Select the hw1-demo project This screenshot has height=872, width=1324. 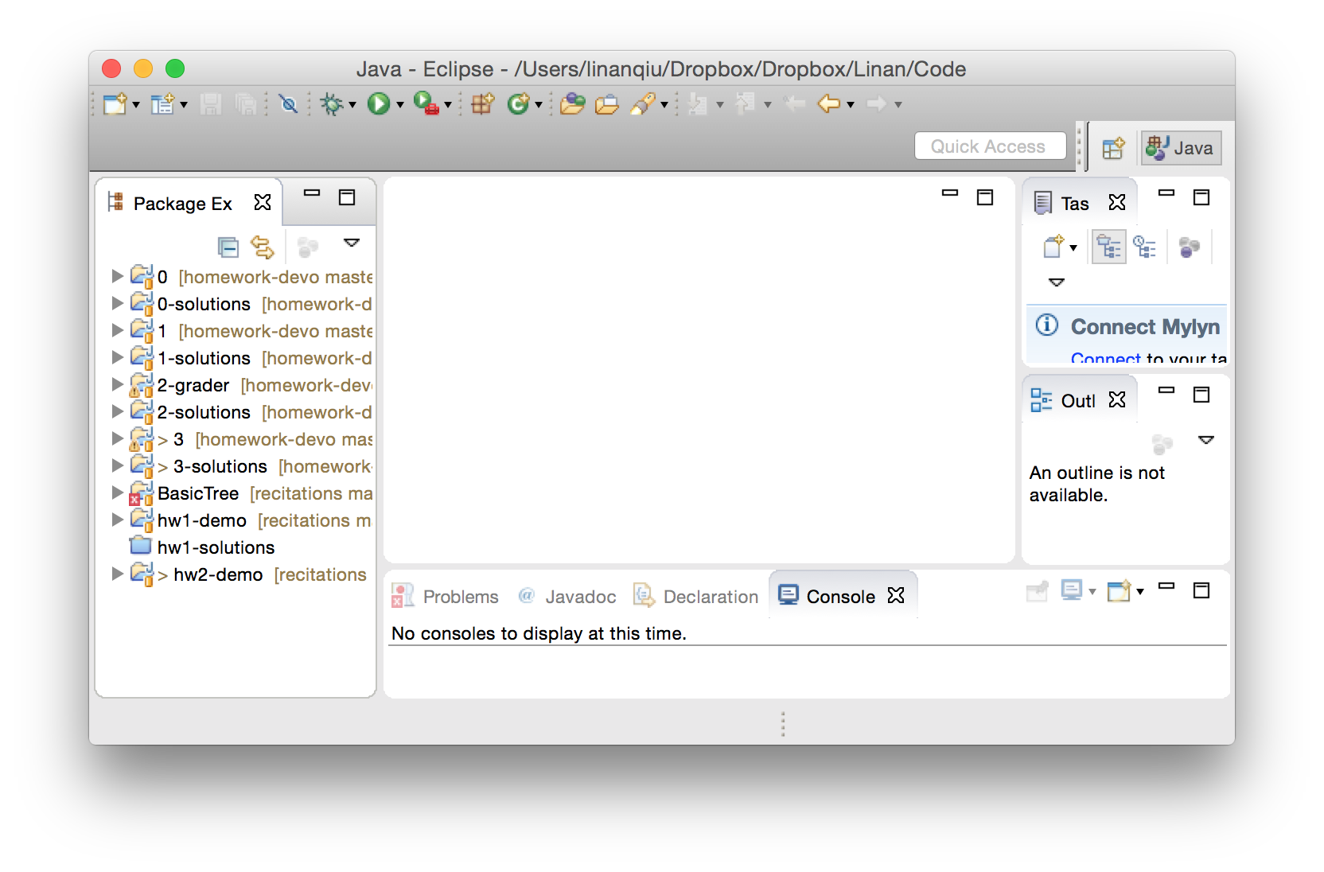(251, 520)
